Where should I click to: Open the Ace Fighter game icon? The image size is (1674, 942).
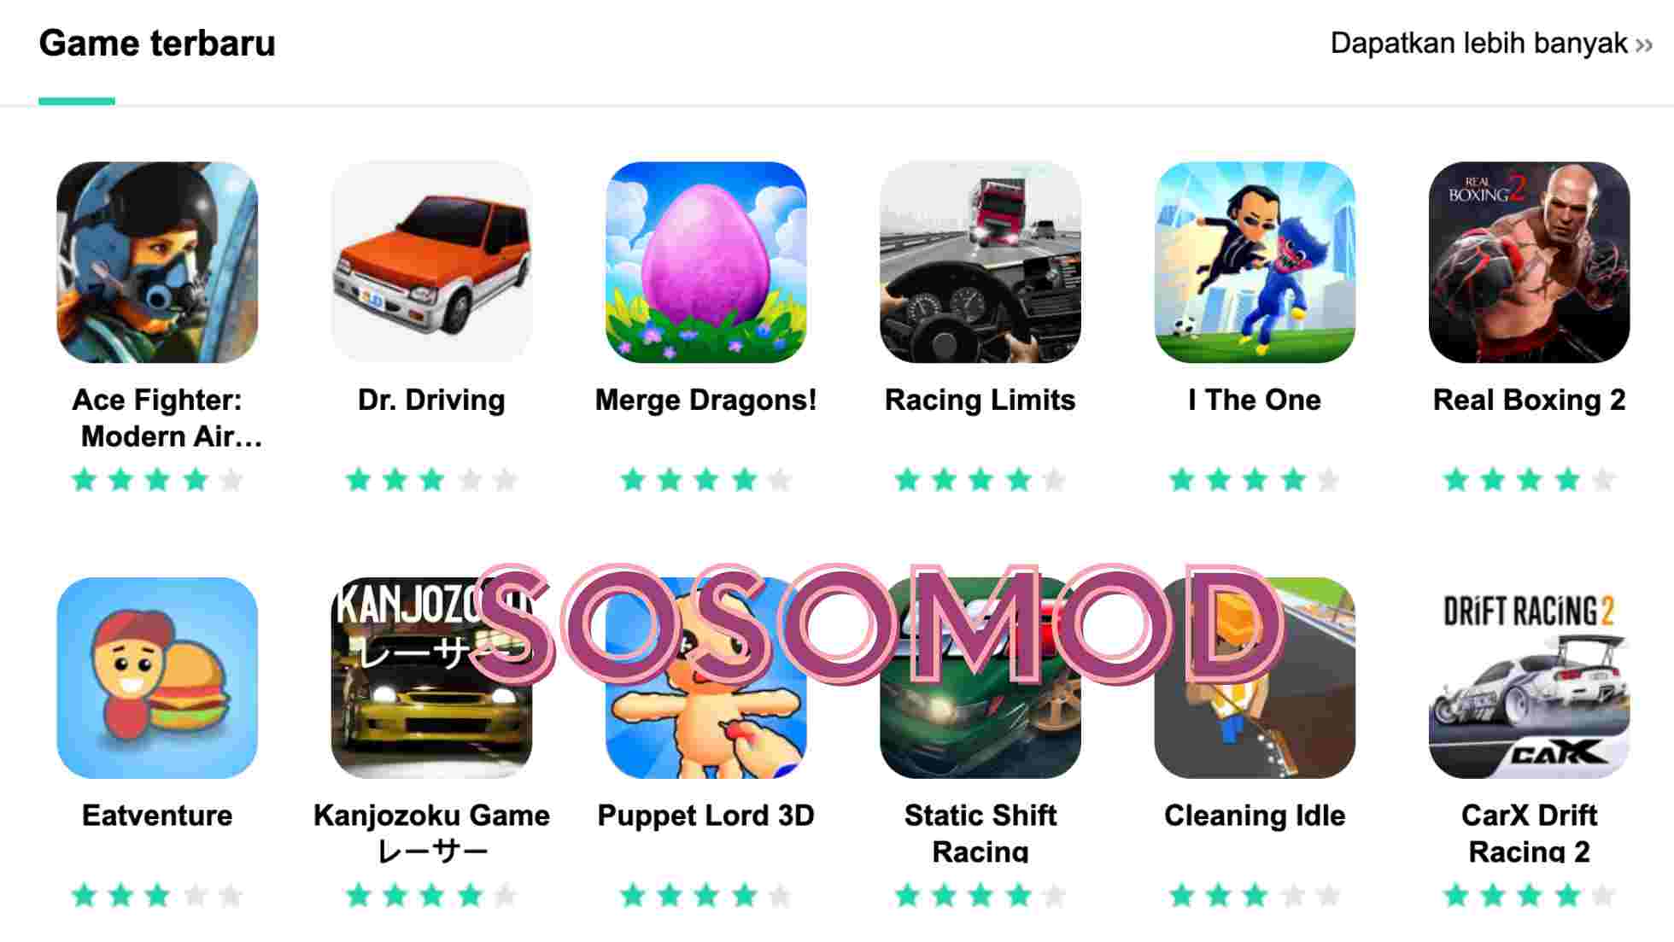157,262
